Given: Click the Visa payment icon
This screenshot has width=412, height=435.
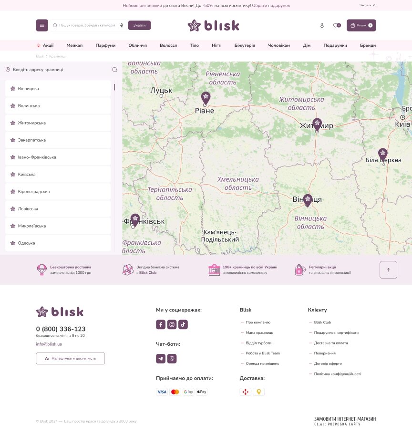Looking at the screenshot, I should (x=162, y=392).
